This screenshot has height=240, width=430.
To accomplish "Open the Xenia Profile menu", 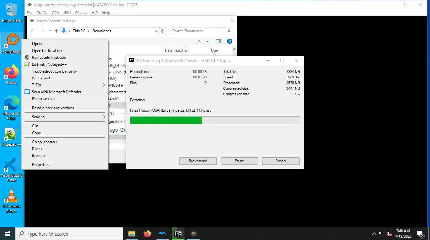I will point(42,13).
